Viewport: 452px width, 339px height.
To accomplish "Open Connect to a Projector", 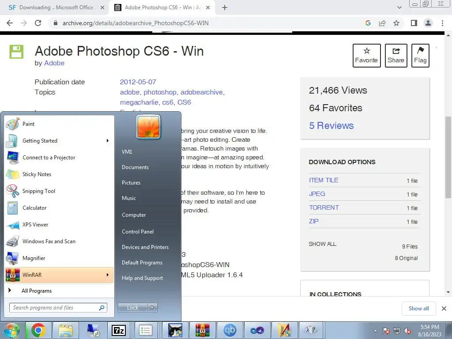I will coord(59,158).
